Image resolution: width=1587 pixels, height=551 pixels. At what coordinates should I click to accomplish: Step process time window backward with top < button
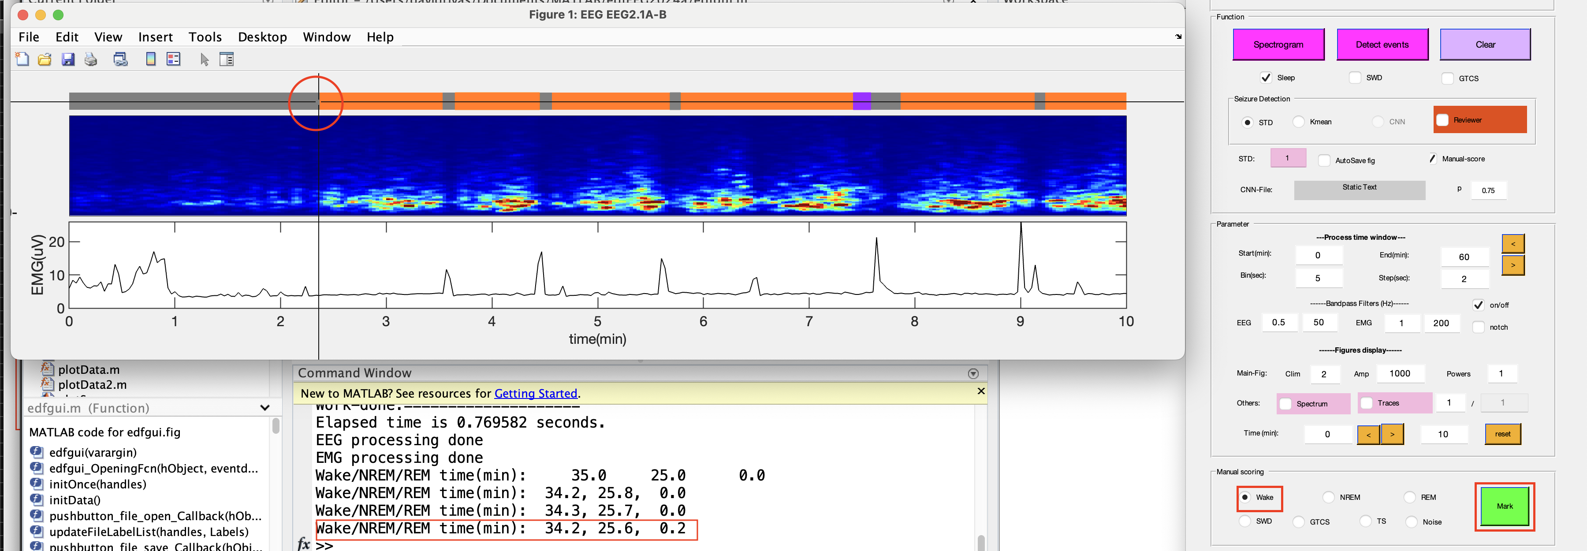[x=1512, y=243]
